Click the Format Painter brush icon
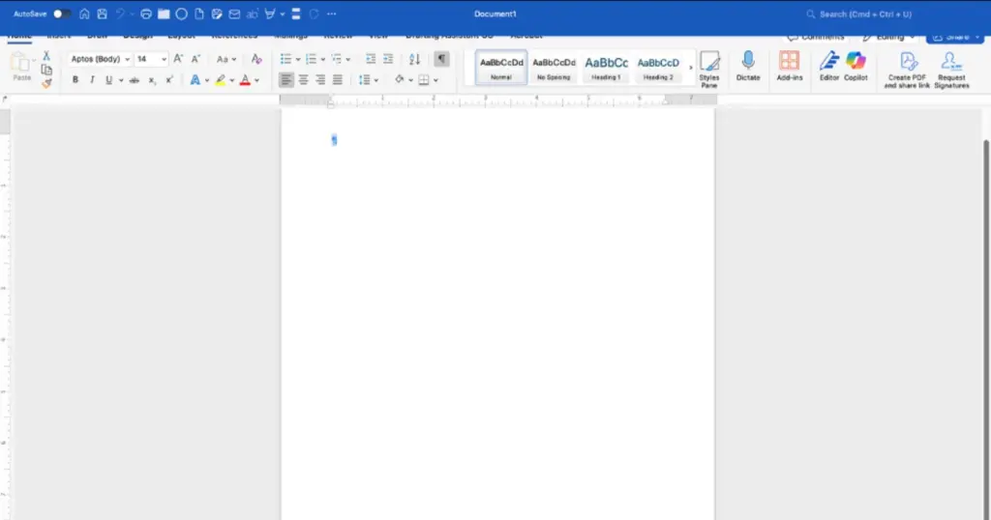This screenshot has width=991, height=520. click(x=46, y=83)
